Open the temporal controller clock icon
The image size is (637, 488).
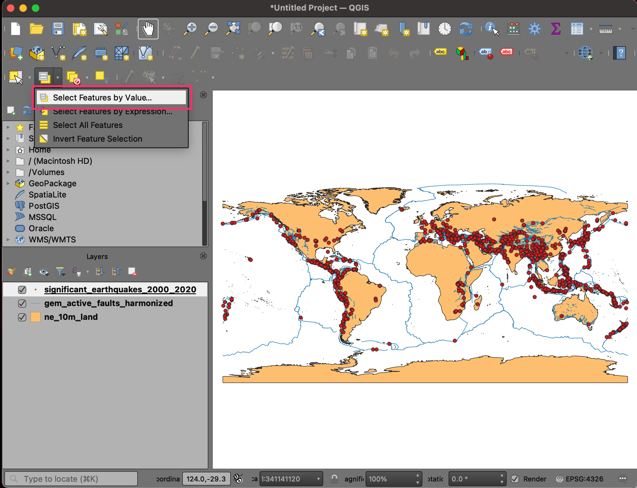(x=445, y=29)
